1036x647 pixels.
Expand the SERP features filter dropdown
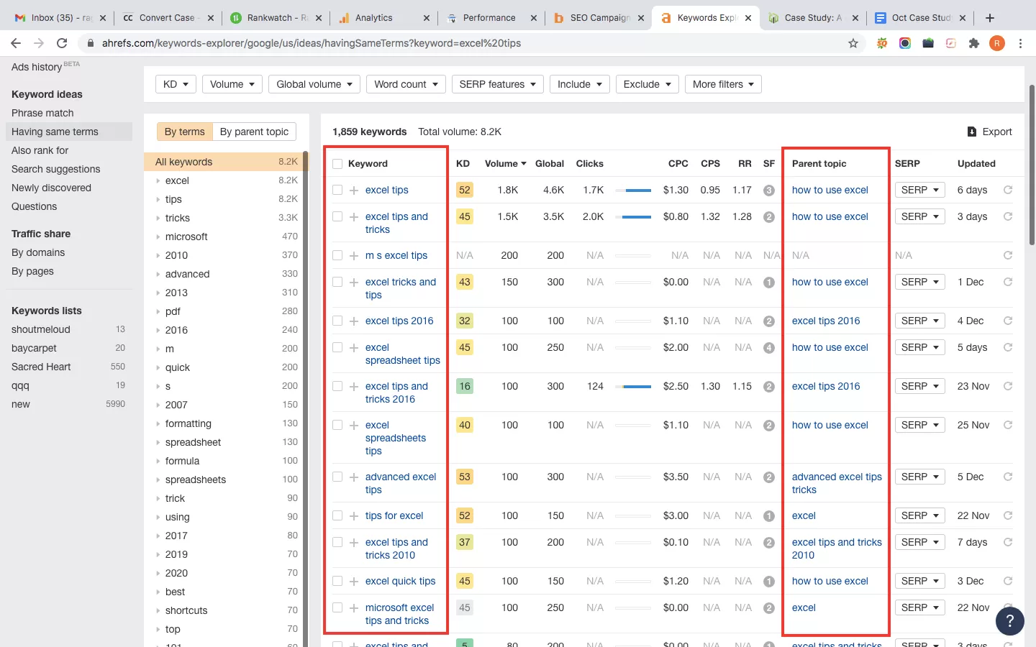[497, 84]
